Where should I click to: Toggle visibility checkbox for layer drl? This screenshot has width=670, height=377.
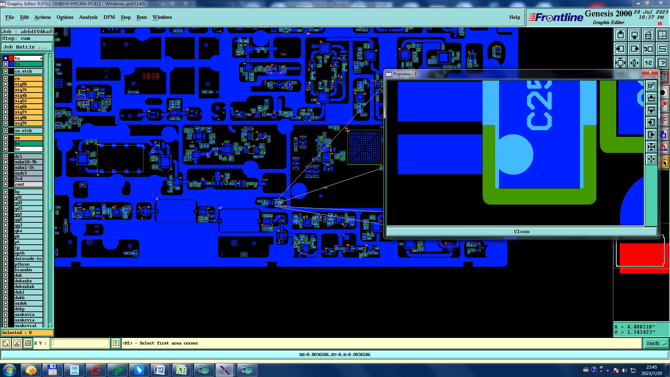[x=6, y=156]
